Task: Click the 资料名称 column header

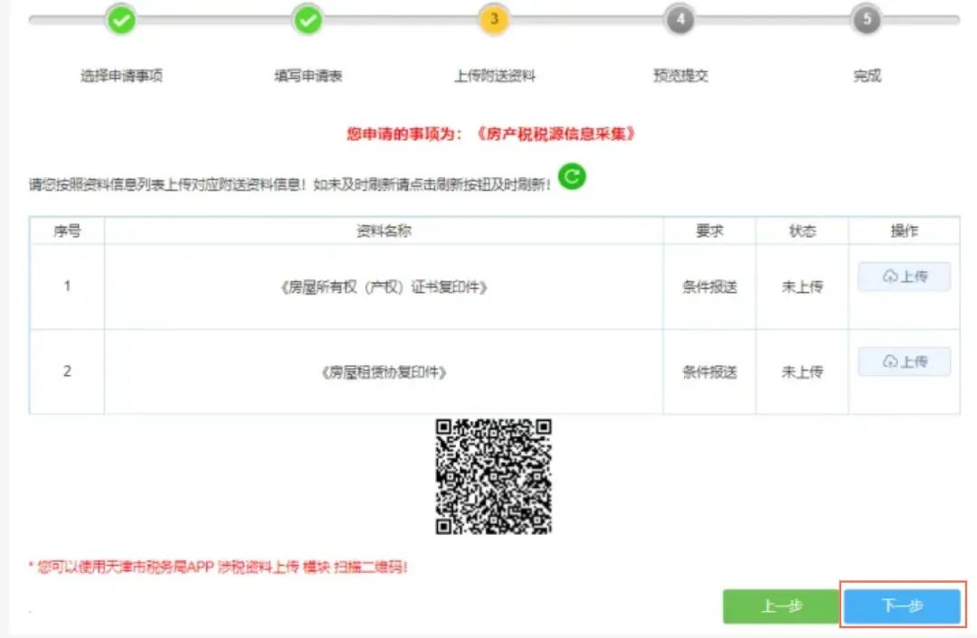Action: coord(384,231)
